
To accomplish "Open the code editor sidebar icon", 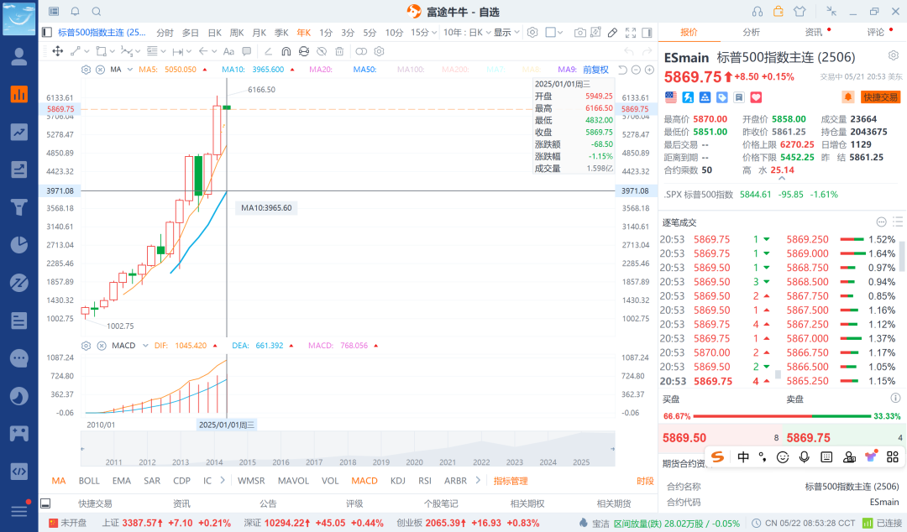I will (x=19, y=472).
